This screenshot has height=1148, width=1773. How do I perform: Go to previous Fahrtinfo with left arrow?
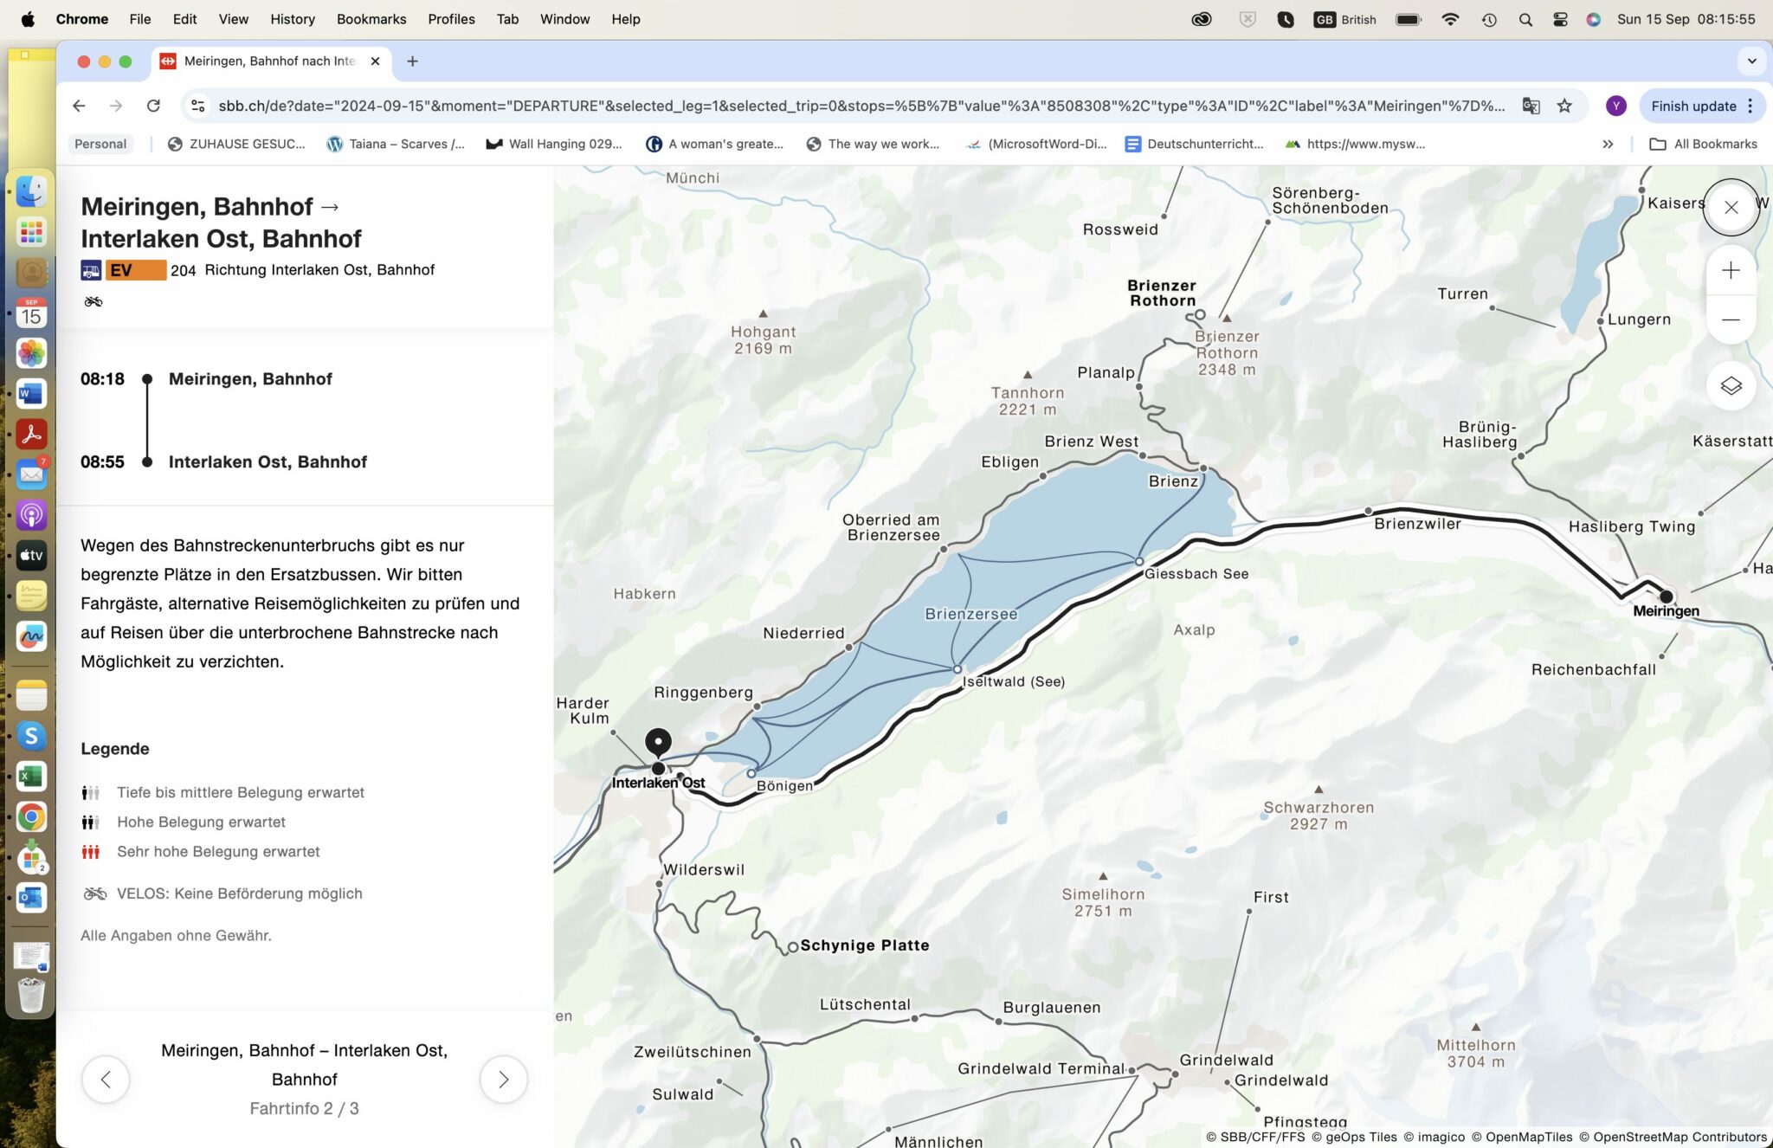pyautogui.click(x=106, y=1079)
